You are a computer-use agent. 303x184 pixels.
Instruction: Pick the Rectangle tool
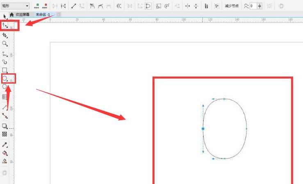pos(5,70)
